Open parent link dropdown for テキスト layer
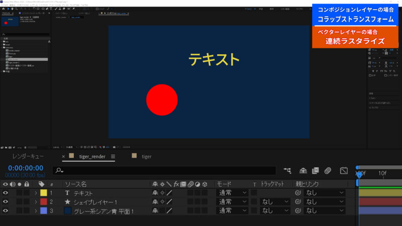The width and height of the screenshot is (402, 226). (x=324, y=193)
